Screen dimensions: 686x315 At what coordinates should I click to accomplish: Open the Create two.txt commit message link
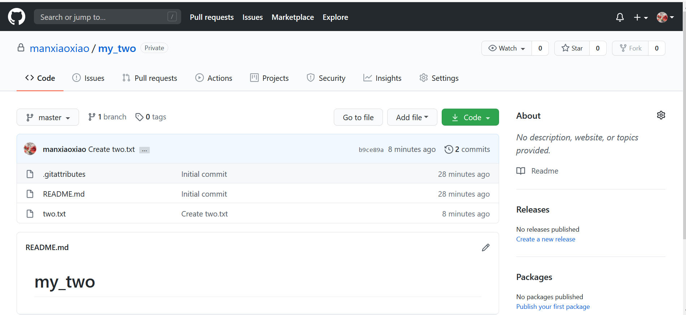tap(112, 149)
